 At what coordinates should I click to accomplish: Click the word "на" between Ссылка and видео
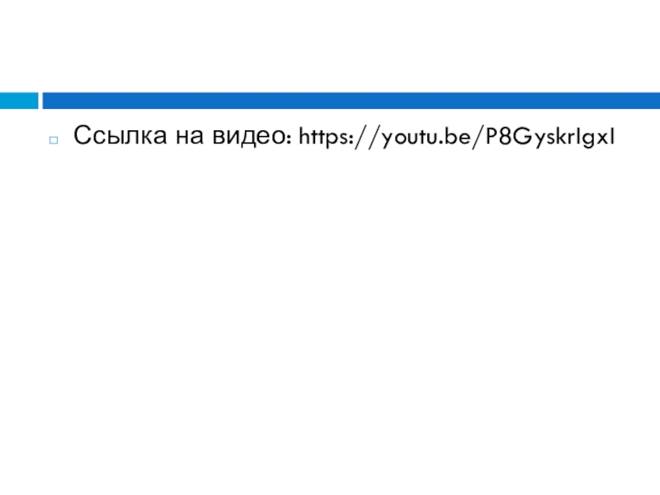coord(190,137)
